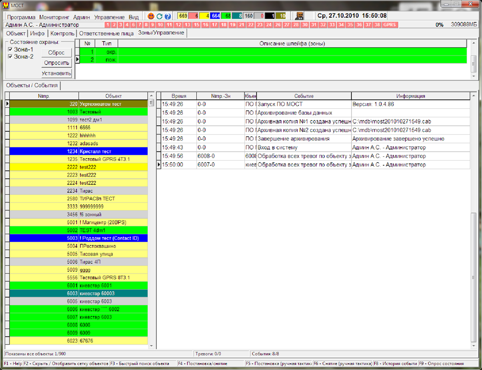482x370 pixels.
Task: Select event row Запуск ПО МОСТ
Action: [x=316, y=104]
